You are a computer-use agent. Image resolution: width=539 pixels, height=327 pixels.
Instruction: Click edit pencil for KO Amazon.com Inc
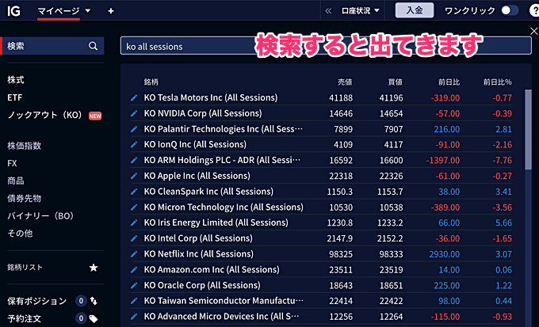[x=134, y=270]
